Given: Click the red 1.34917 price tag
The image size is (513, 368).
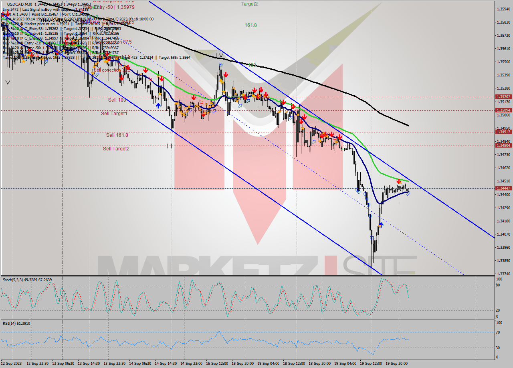Looking at the screenshot, I should pos(503,132).
